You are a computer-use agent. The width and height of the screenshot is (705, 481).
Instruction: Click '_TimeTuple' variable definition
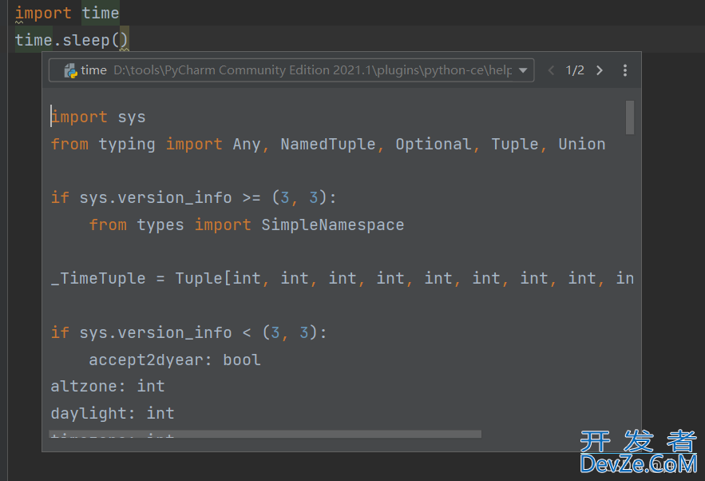click(x=98, y=279)
